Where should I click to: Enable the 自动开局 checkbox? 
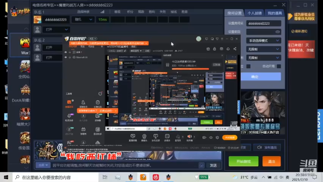[279, 66]
